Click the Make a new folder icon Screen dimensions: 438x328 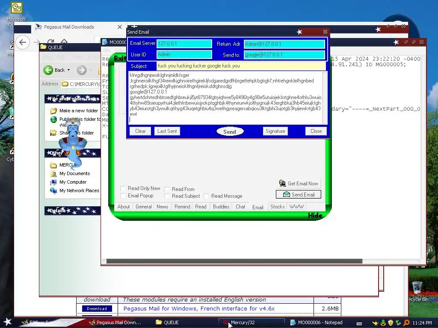[x=53, y=111]
